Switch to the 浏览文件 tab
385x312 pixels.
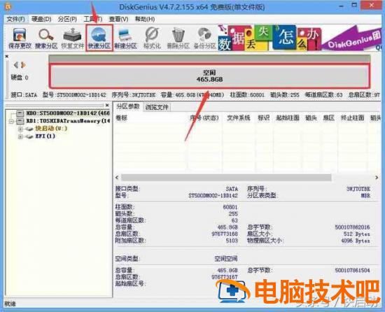pyautogui.click(x=157, y=107)
